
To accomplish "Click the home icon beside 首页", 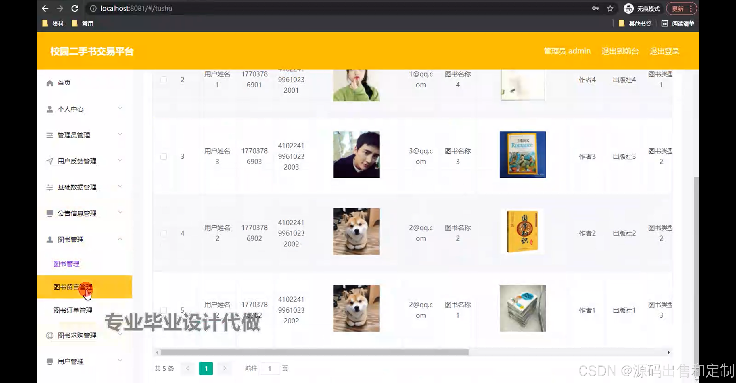I will coord(49,83).
